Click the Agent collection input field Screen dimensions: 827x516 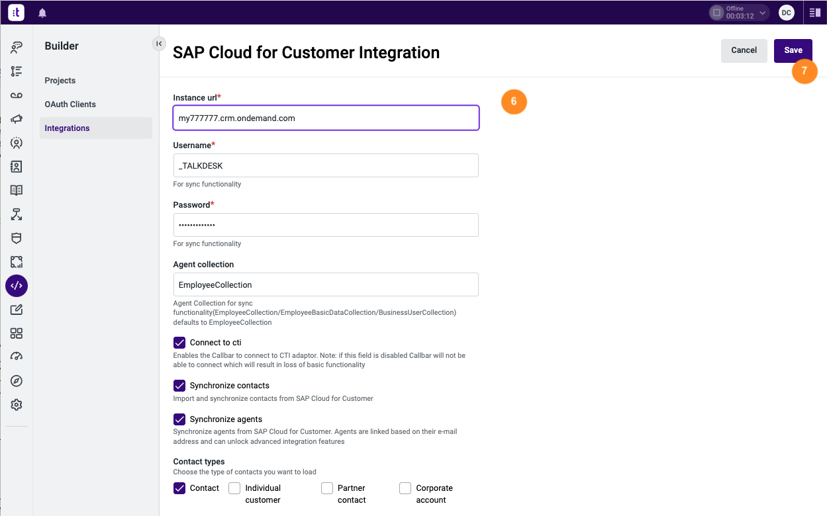tap(326, 284)
